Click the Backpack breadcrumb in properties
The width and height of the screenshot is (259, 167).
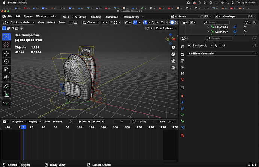tap(200, 45)
